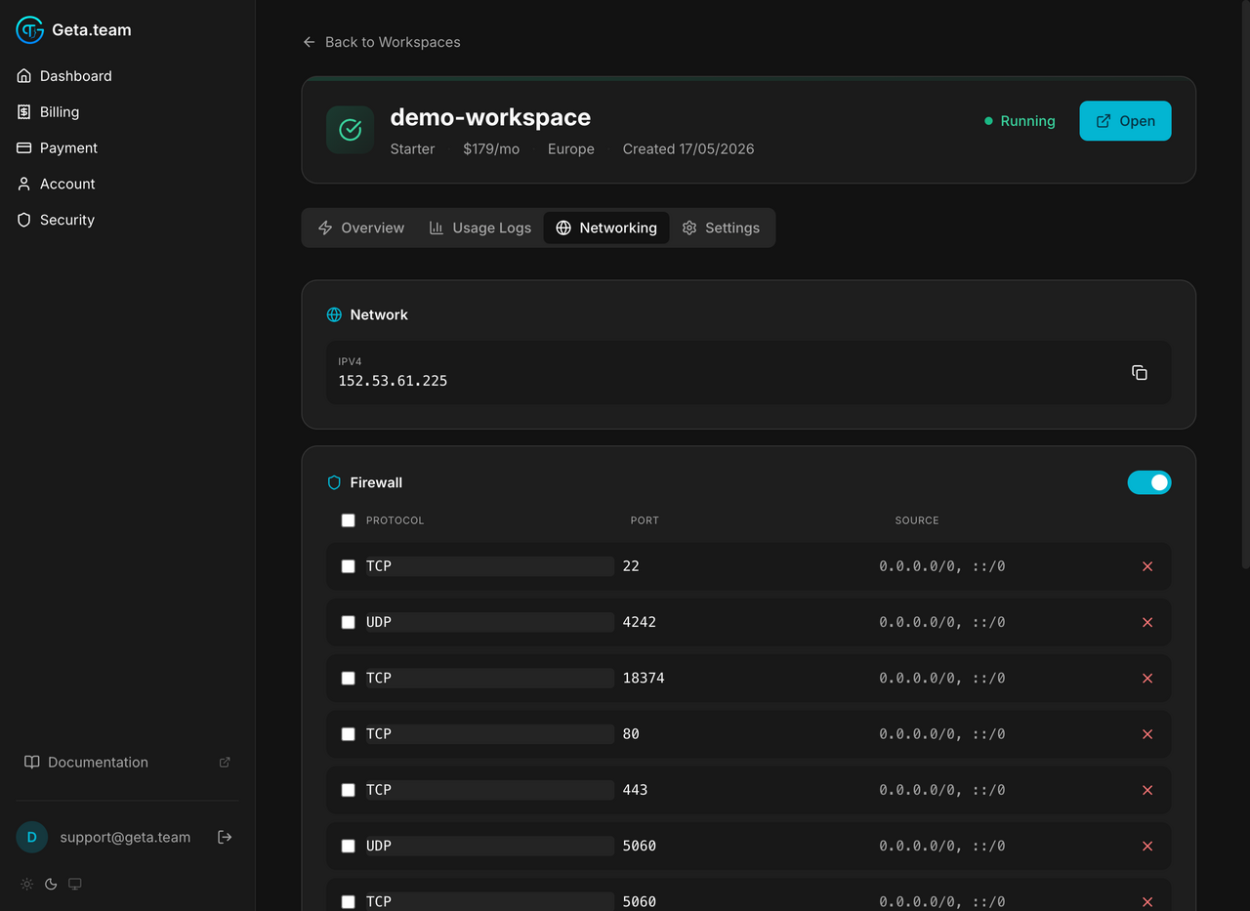Delete the UDP port 4242 rule
The image size is (1250, 911).
[1147, 622]
